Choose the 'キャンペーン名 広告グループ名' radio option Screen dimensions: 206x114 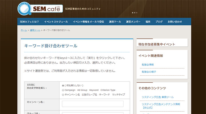[x=63, y=95]
